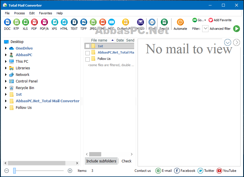Expand the AbbasPC tree node
The height and width of the screenshot is (177, 244).
(6, 55)
